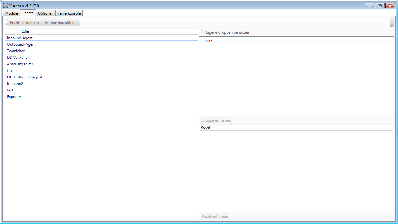The height and width of the screenshot is (224, 398).
Task: Close the ICAdmin window
Action: click(390, 6)
